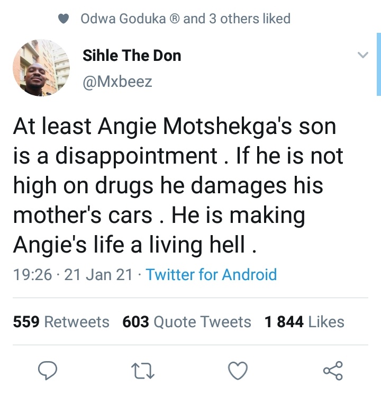
Task: Open the @Mxbeez handle
Action: 117,82
